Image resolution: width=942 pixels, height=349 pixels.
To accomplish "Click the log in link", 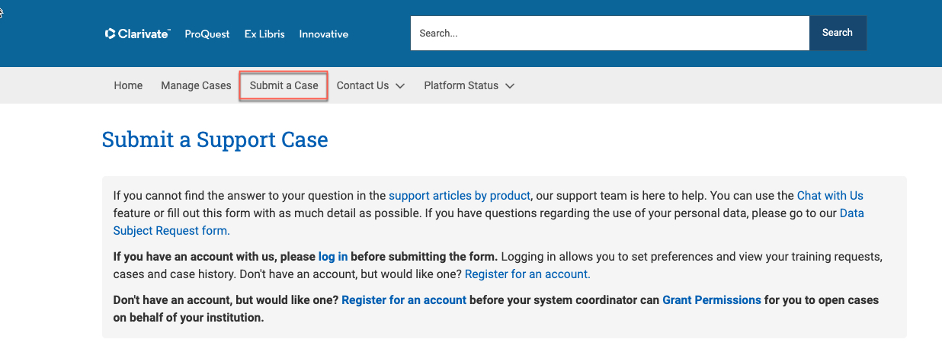I will [333, 256].
